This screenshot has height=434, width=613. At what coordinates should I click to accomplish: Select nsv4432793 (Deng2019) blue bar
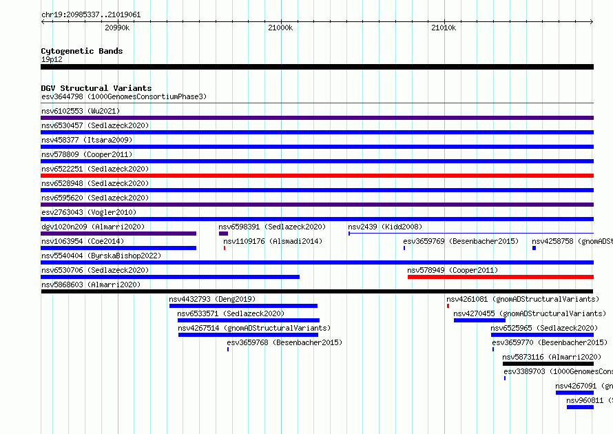click(243, 306)
